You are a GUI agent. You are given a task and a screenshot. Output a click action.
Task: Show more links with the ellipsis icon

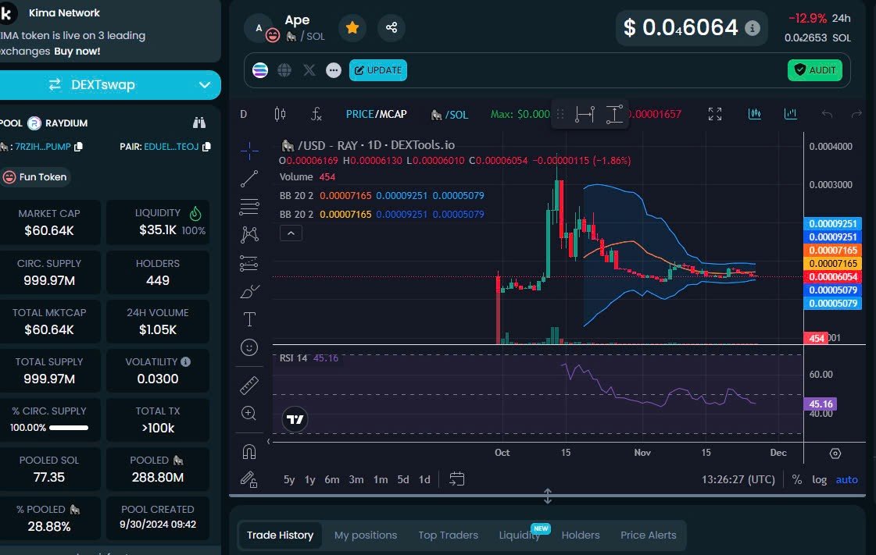(x=334, y=70)
